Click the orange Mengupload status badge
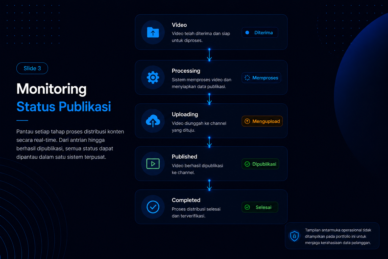Screen dimensions: 388x259 (262, 121)
